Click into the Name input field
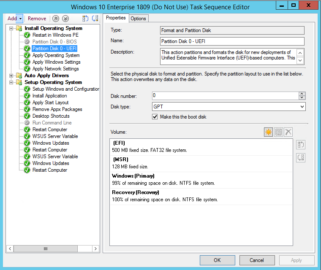 [x=232, y=41]
